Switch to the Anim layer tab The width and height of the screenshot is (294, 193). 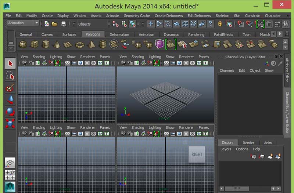pos(268,143)
